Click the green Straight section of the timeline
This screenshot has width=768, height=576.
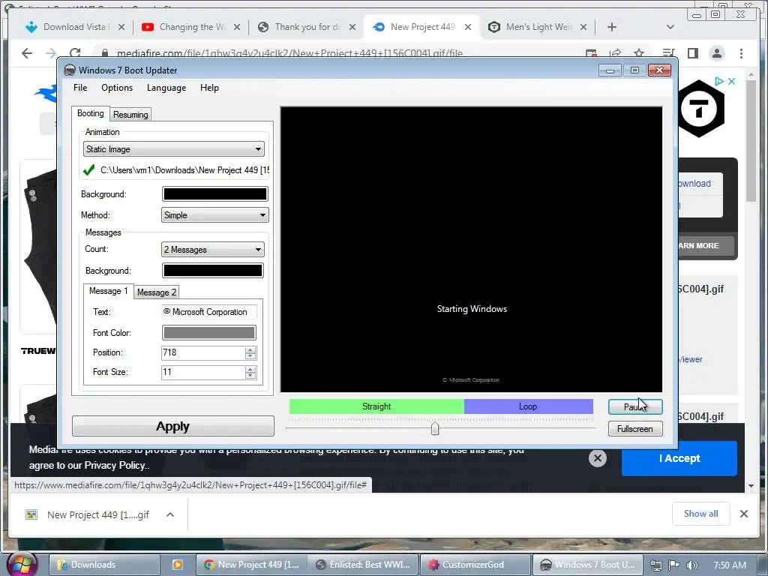(x=376, y=406)
